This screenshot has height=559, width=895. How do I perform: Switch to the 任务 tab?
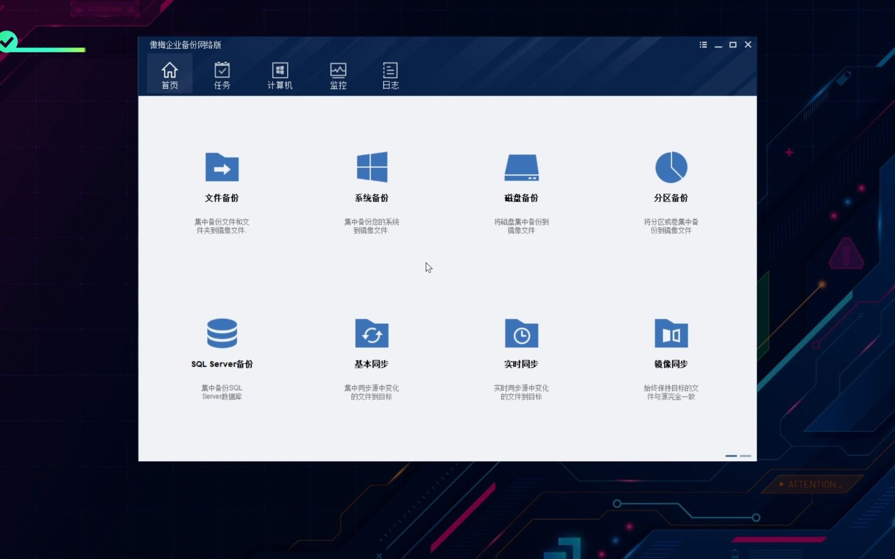(222, 75)
